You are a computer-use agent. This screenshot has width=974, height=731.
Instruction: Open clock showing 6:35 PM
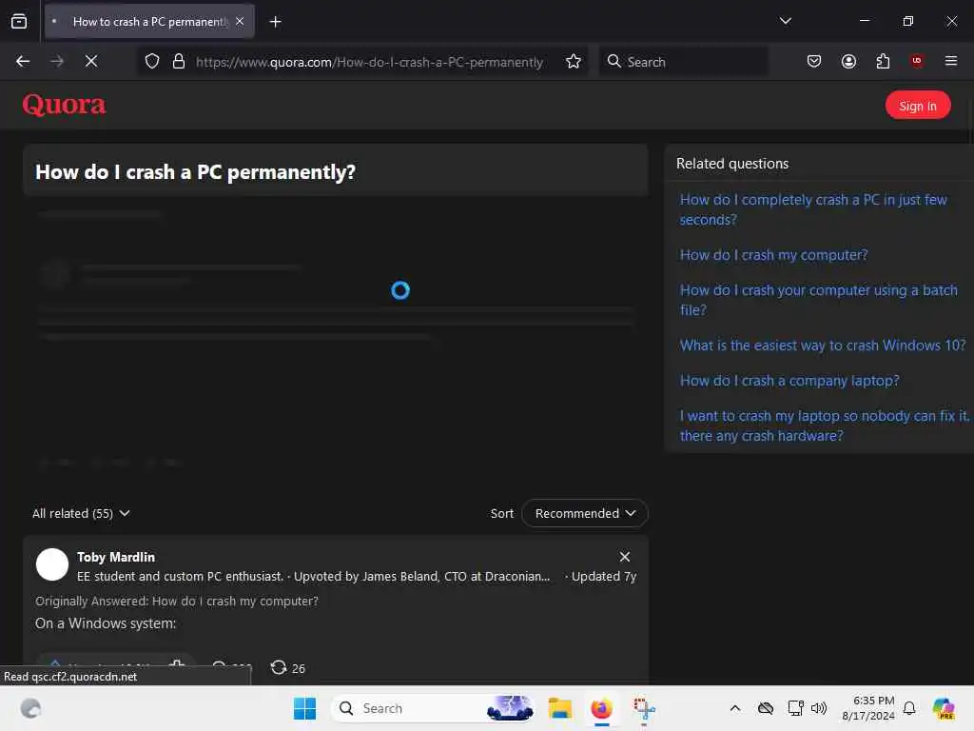(x=868, y=708)
